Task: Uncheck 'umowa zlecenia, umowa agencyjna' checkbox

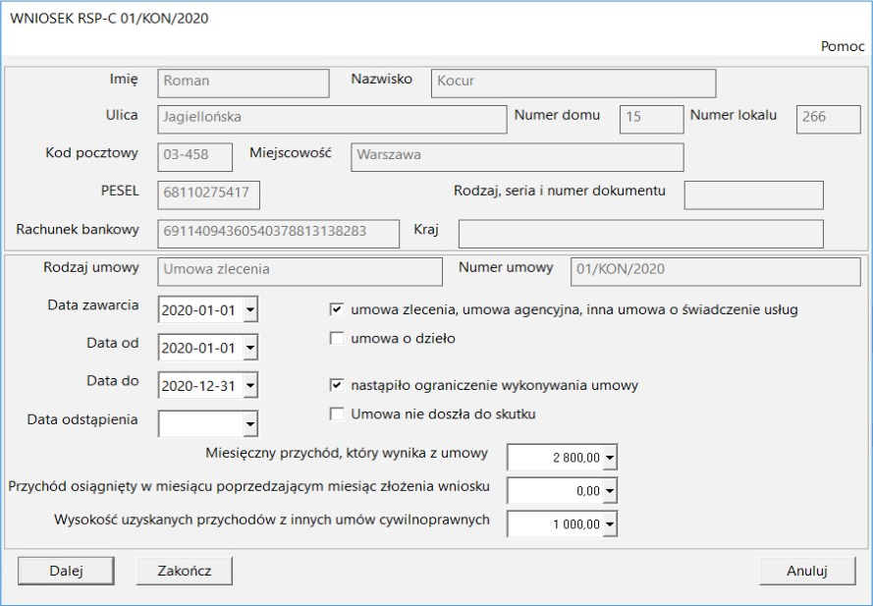Action: 337,309
